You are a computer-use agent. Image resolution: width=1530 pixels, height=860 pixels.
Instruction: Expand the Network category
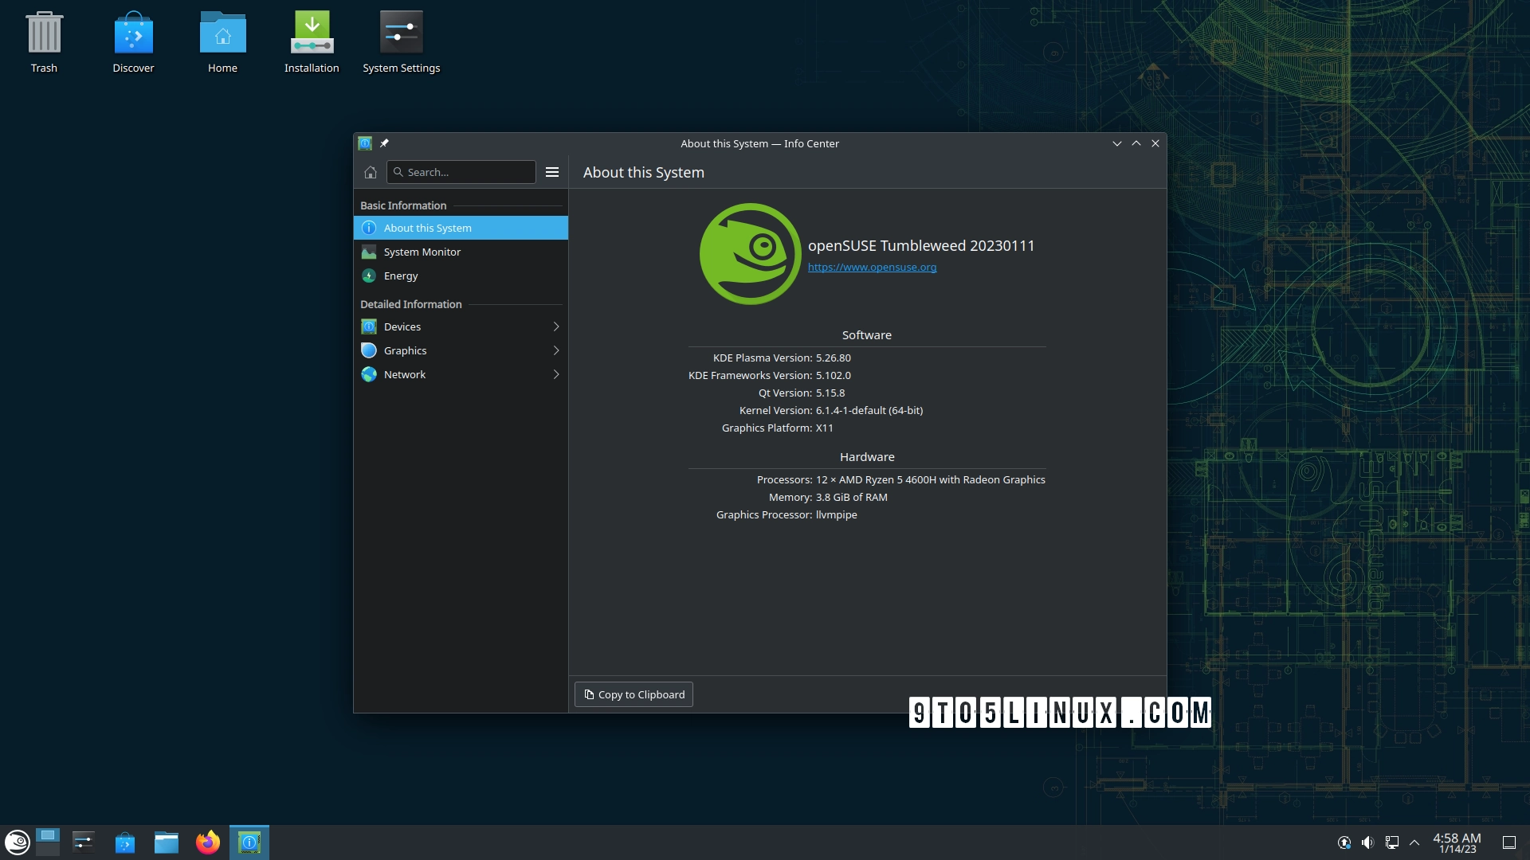(x=405, y=374)
